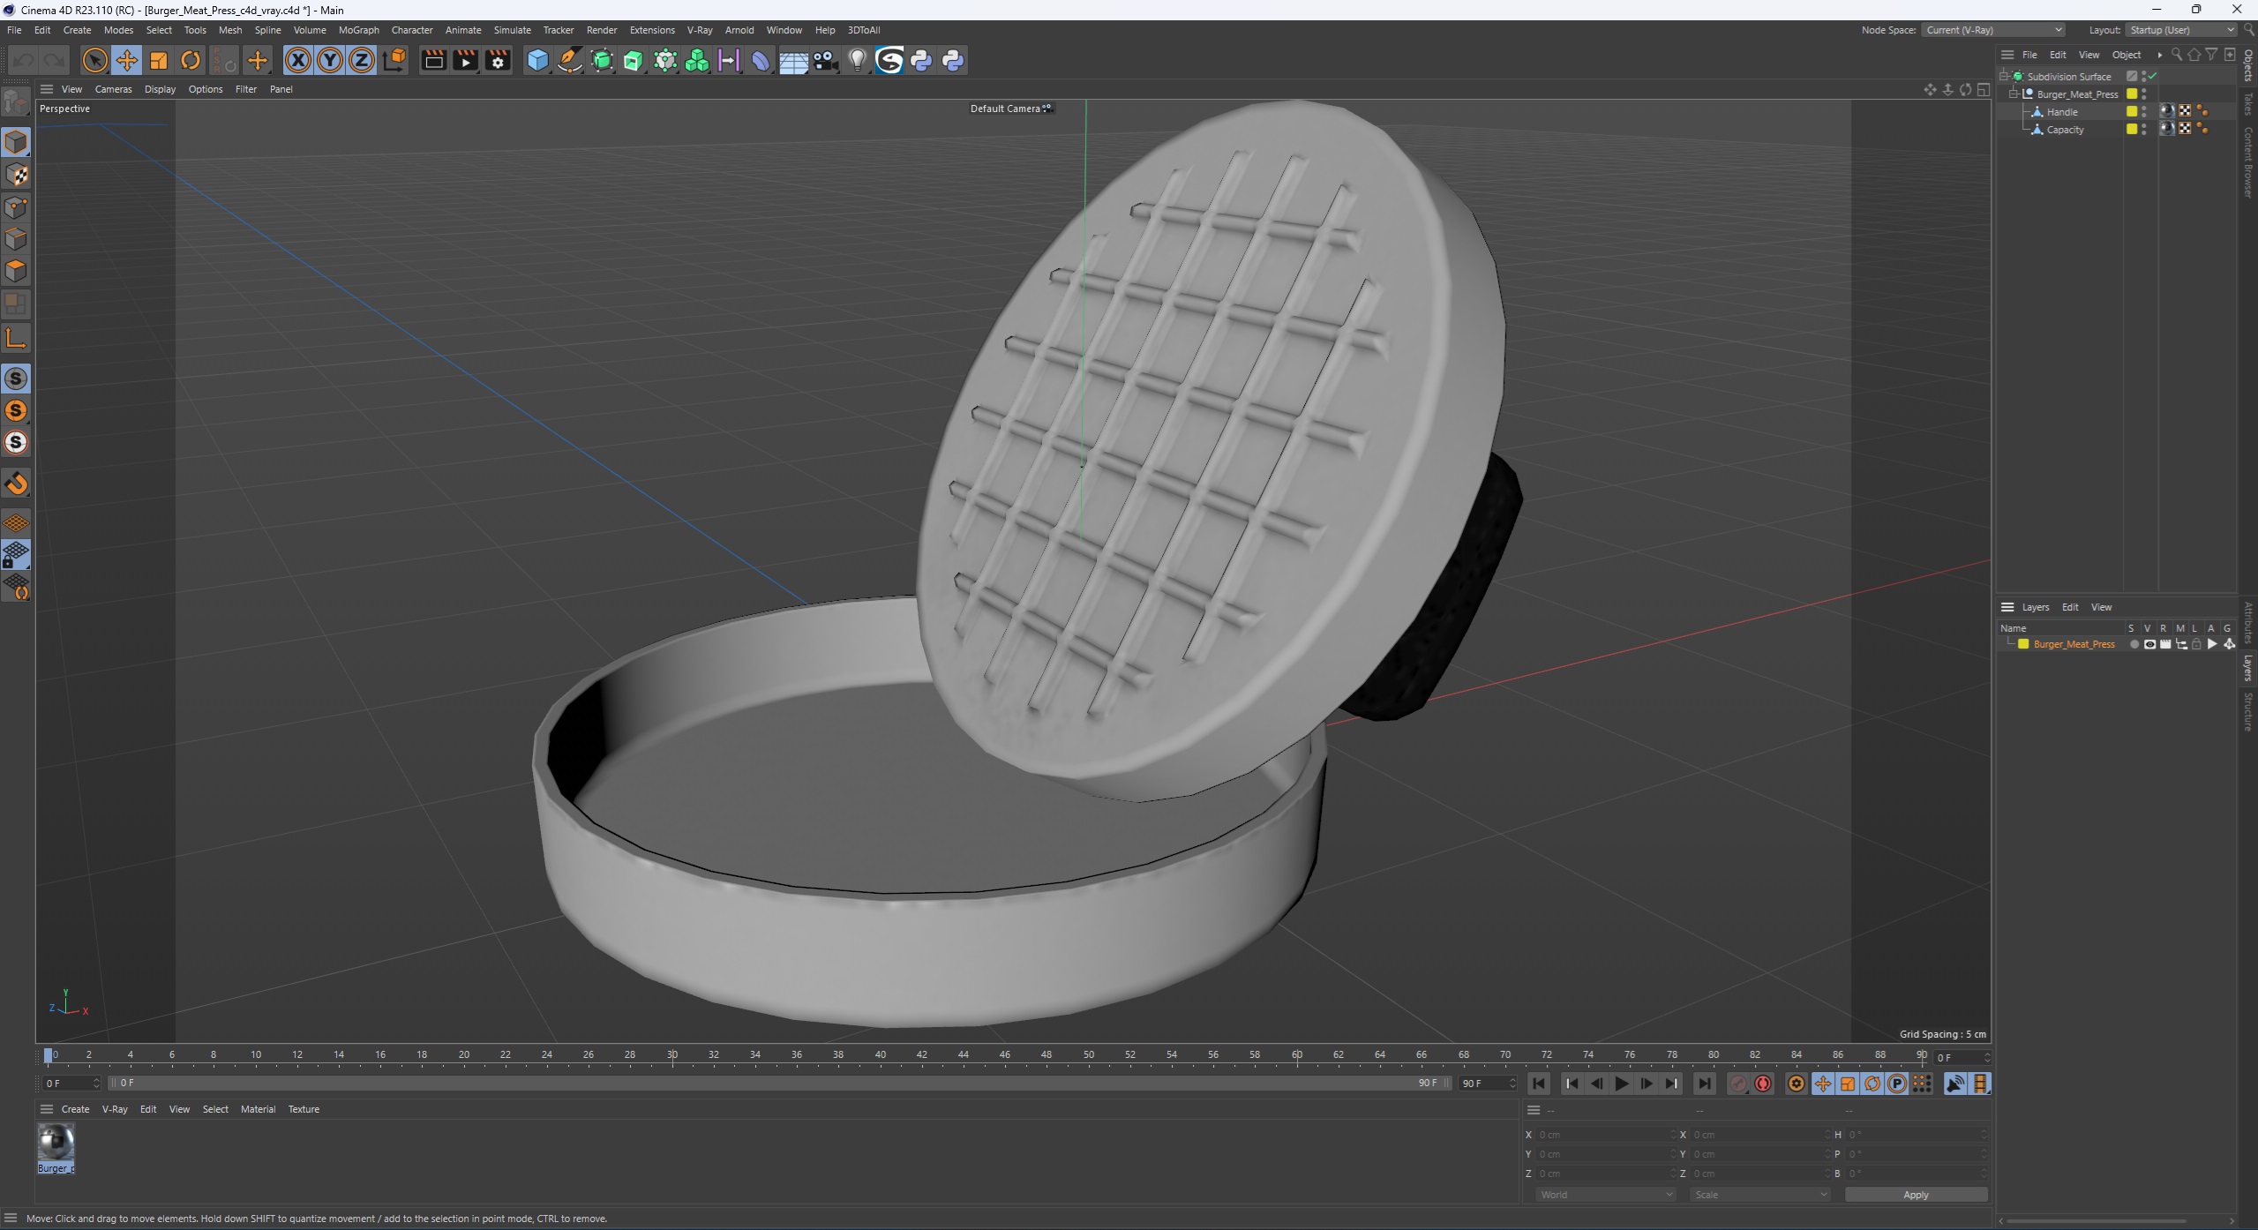Toggle X axis lock

pyautogui.click(x=298, y=60)
